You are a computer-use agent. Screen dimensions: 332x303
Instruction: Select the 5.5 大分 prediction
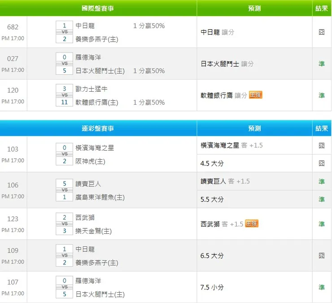(x=212, y=200)
